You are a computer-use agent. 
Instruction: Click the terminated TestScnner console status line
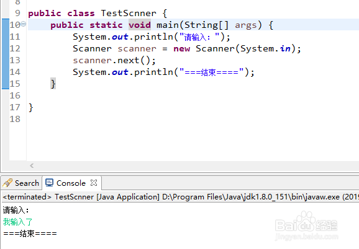180,197
